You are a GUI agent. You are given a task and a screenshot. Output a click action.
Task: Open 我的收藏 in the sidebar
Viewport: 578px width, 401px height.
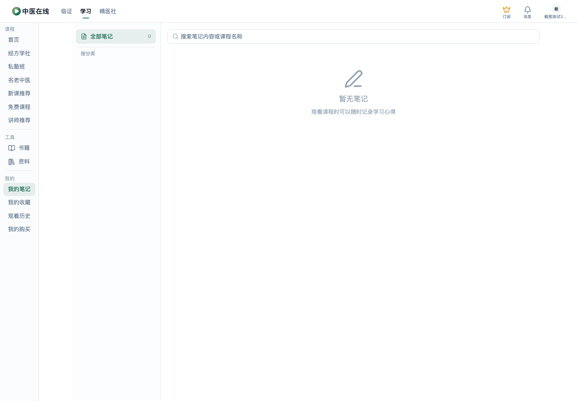(19, 202)
